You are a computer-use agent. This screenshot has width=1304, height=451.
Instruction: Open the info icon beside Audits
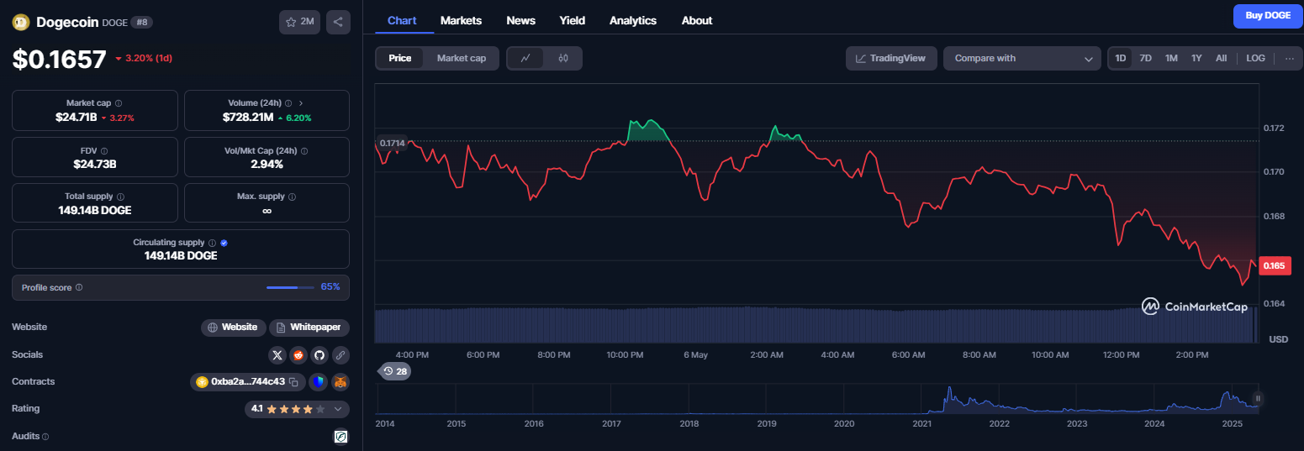[x=45, y=437]
